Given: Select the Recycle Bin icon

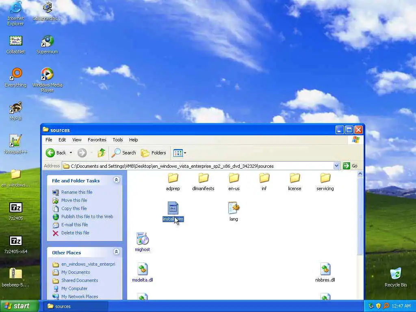Looking at the screenshot, I should pyautogui.click(x=396, y=277).
